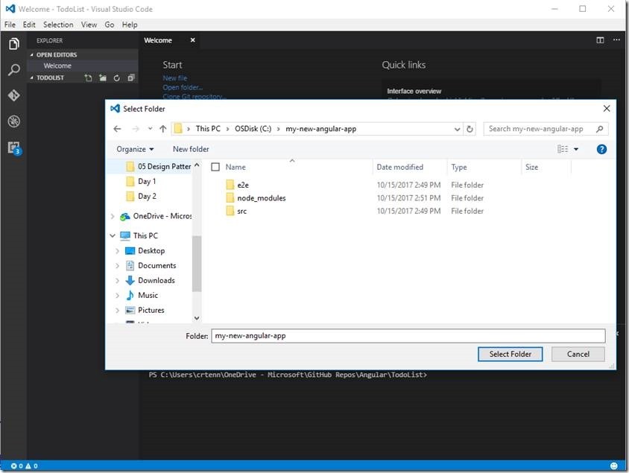Expand the Documents tree node

pyautogui.click(x=117, y=266)
